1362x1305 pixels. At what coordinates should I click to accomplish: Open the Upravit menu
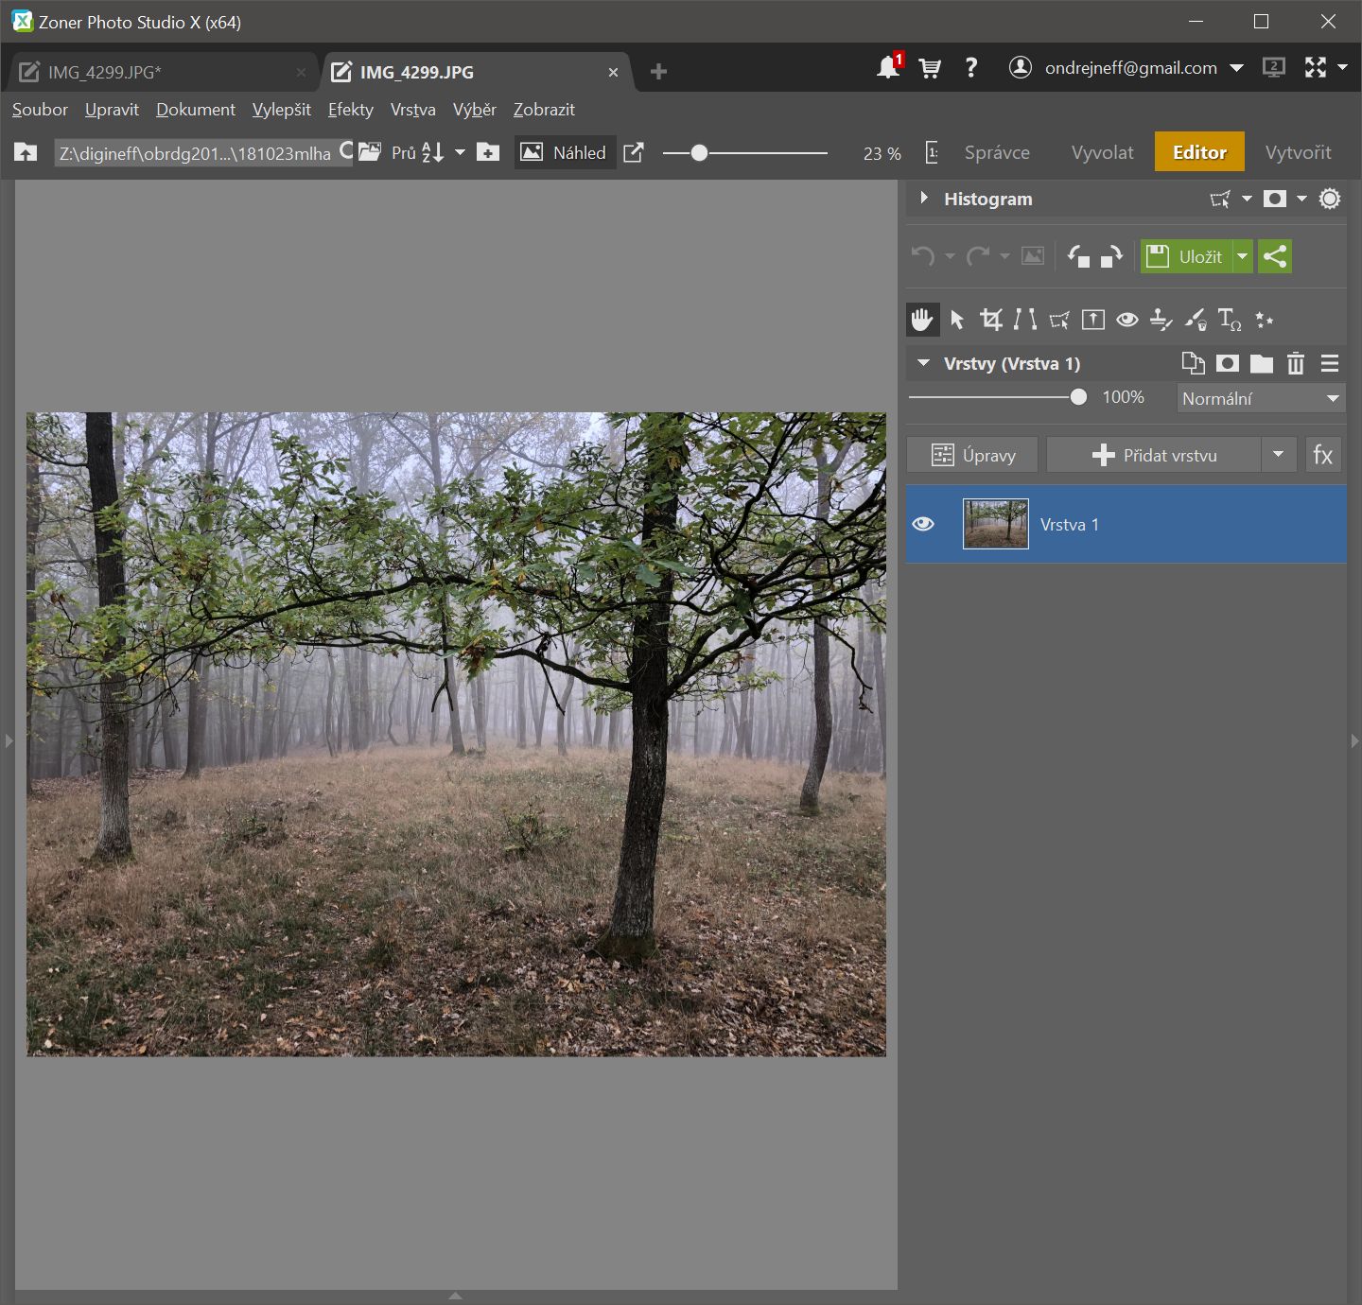112,110
